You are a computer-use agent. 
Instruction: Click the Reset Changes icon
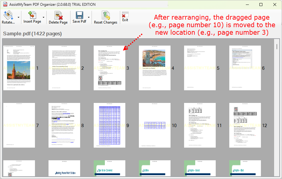click(x=105, y=15)
